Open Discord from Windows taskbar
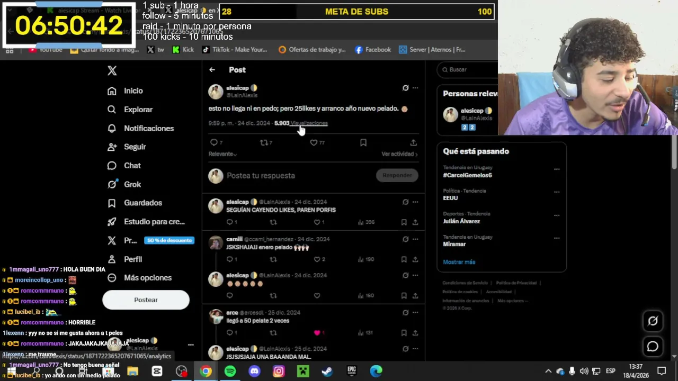This screenshot has height=381, width=678. tap(254, 371)
